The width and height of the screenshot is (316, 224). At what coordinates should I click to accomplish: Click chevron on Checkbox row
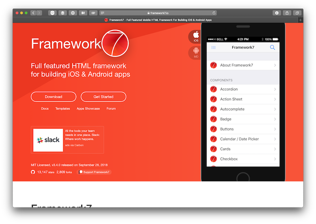[275, 159]
